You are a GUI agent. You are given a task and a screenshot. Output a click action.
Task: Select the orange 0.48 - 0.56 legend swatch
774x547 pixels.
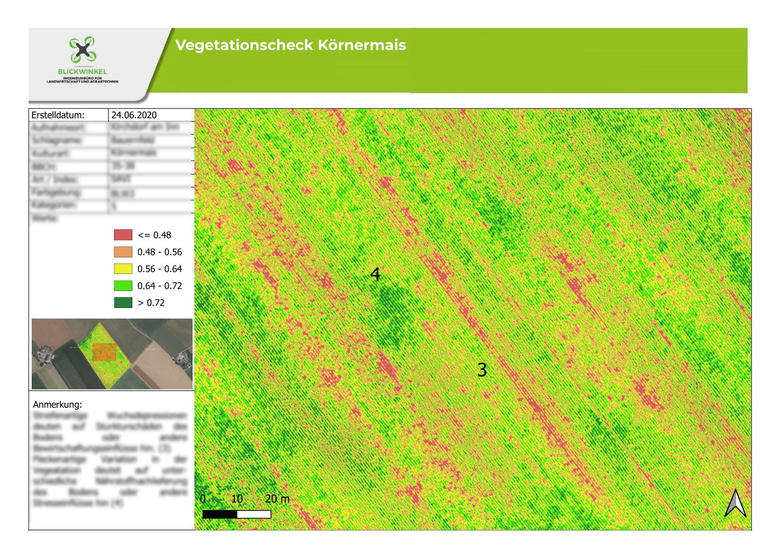(x=123, y=252)
